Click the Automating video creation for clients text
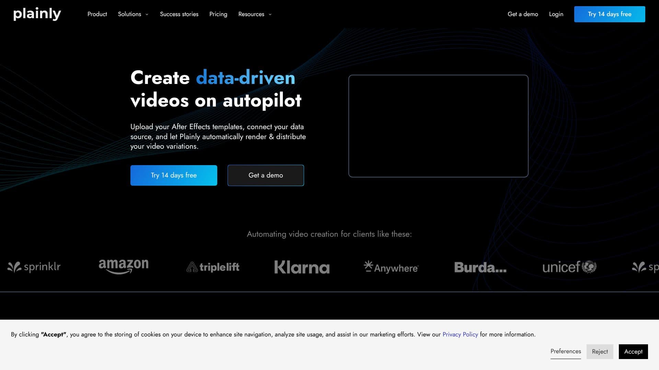 pos(329,234)
